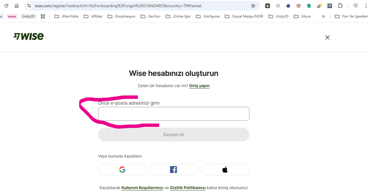368x194 pixels.
Task: Expand the .Unity3D bookmark folder
Action: pyautogui.click(x=279, y=17)
